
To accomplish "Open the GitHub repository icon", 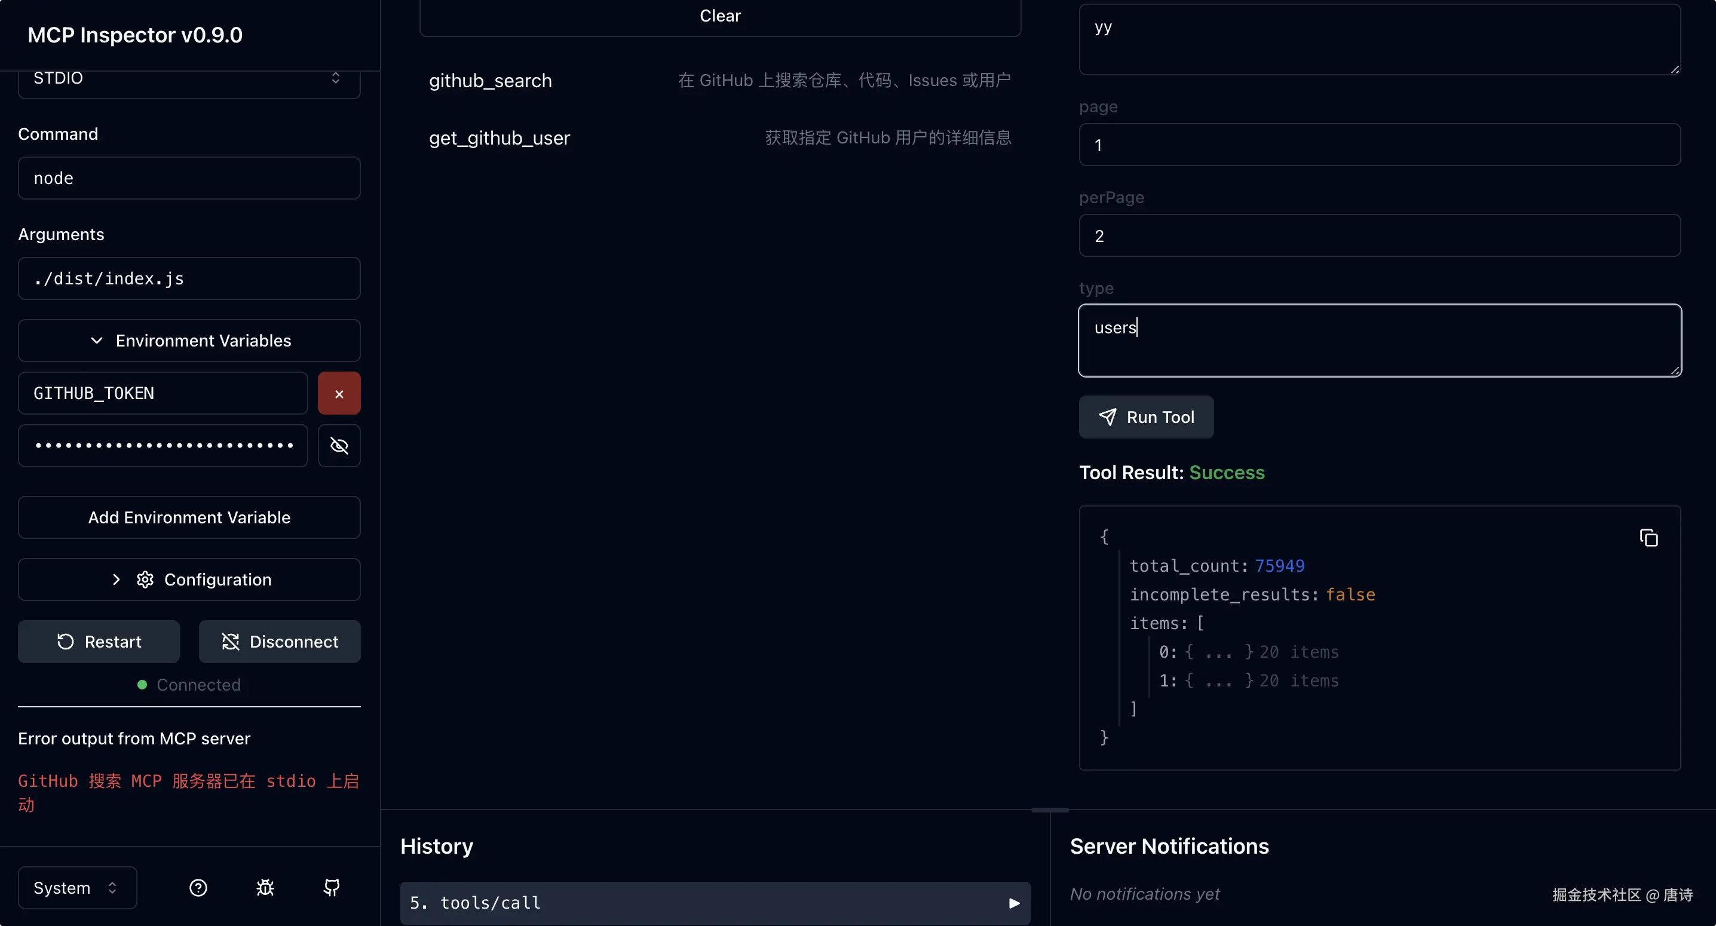I will point(332,887).
